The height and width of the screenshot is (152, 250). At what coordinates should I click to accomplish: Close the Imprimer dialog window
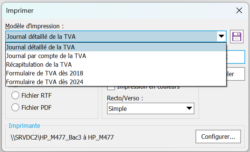[x=239, y=11]
